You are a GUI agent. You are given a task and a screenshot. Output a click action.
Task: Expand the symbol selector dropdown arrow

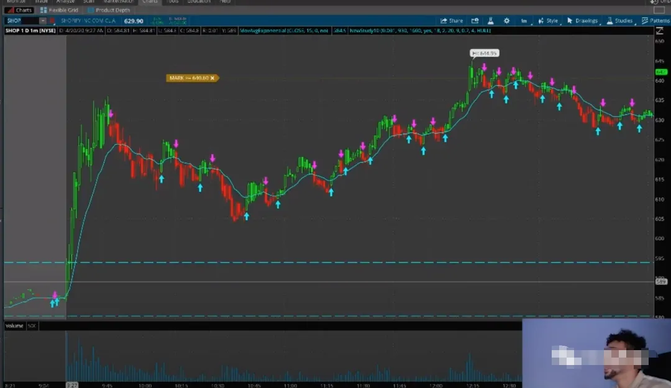point(42,20)
